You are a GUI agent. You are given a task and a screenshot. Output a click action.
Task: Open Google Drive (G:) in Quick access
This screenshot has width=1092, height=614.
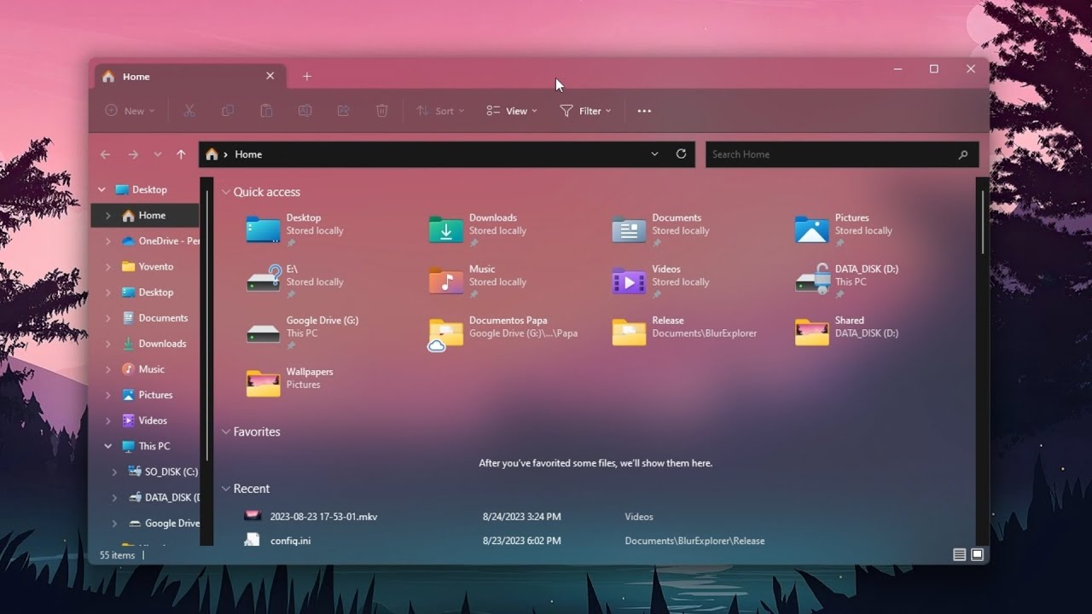coord(303,333)
